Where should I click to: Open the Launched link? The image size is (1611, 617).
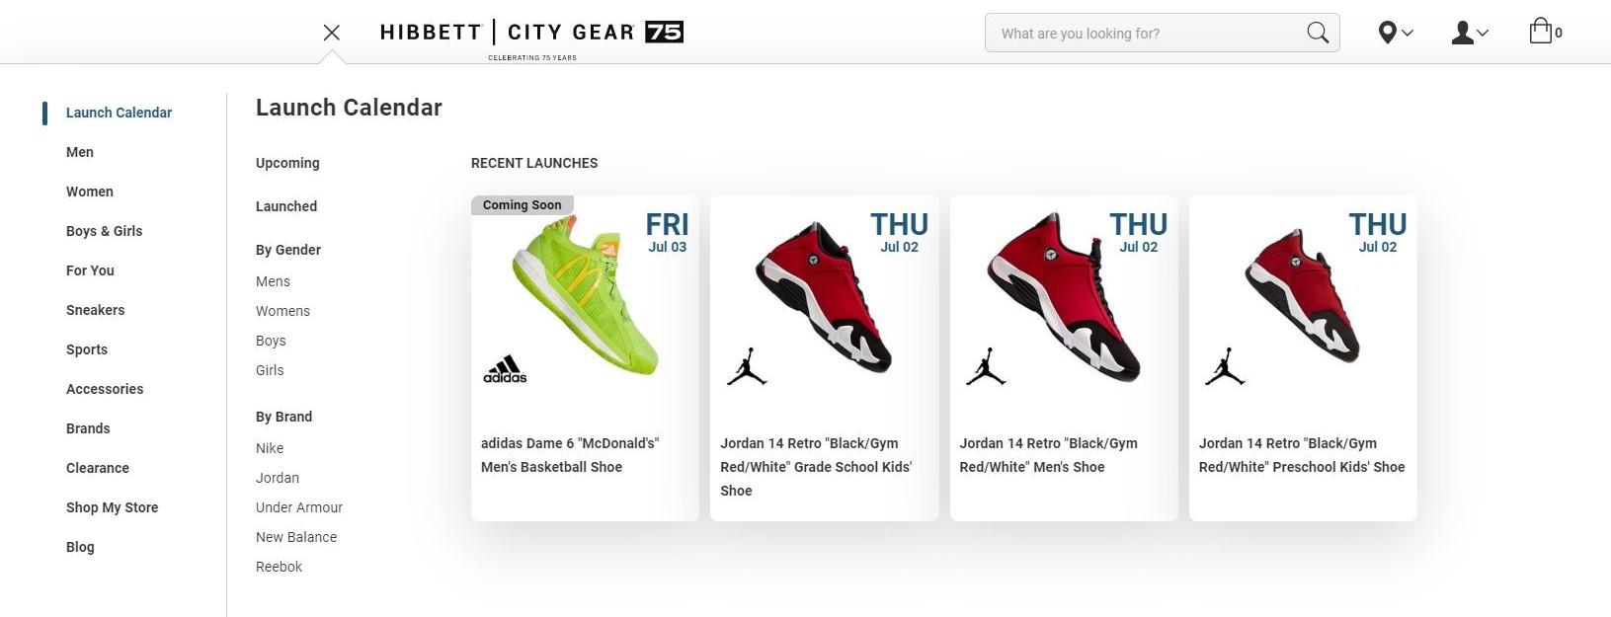(286, 206)
